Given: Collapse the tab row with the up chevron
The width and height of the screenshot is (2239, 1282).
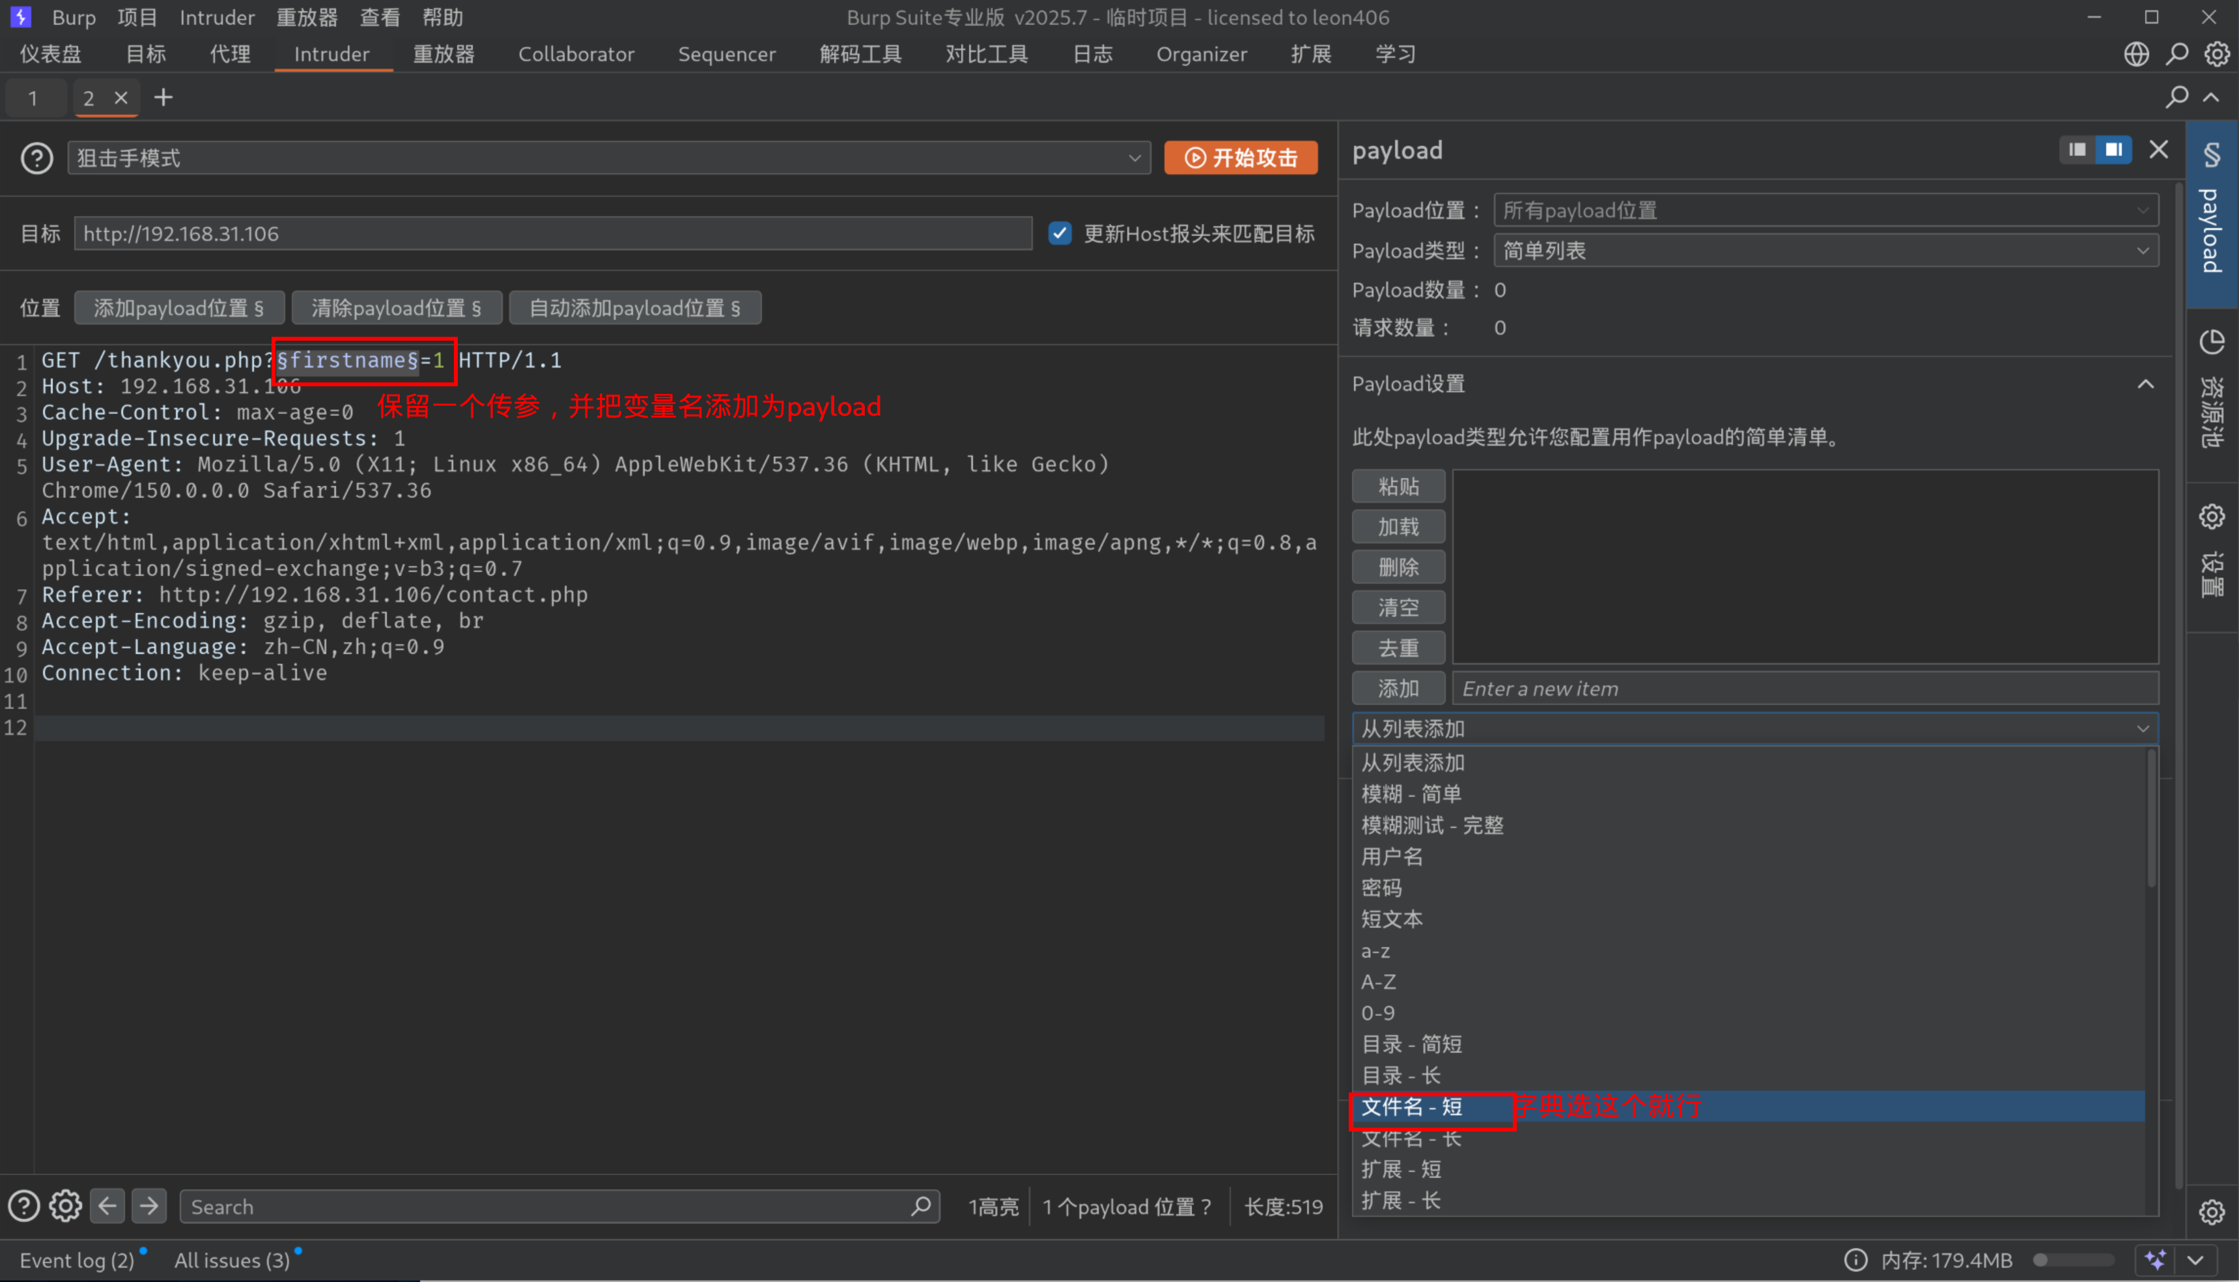Looking at the screenshot, I should pyautogui.click(x=2211, y=97).
